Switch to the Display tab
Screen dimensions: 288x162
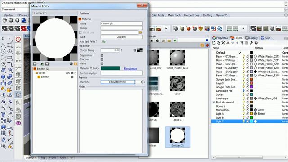[x=252, y=38]
